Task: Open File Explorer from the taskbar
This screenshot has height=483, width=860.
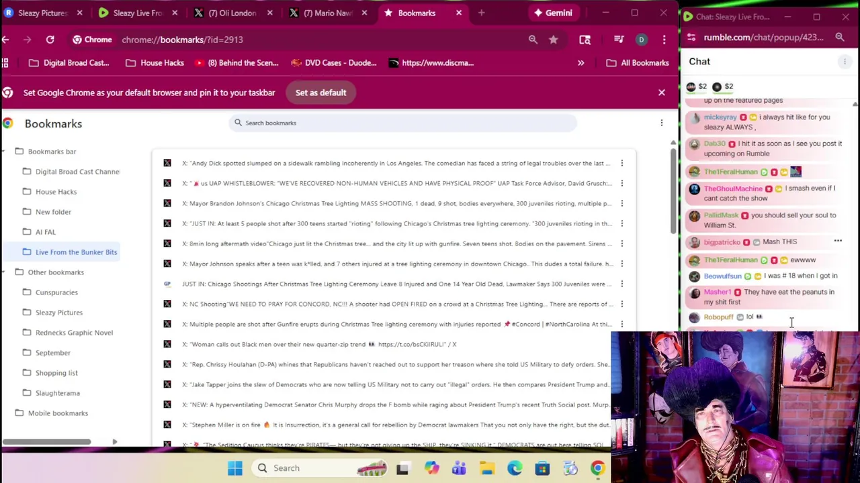Action: pos(487,468)
